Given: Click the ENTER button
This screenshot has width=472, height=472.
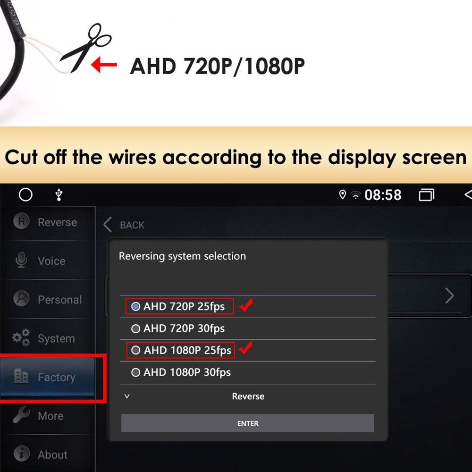Looking at the screenshot, I should point(247,423).
